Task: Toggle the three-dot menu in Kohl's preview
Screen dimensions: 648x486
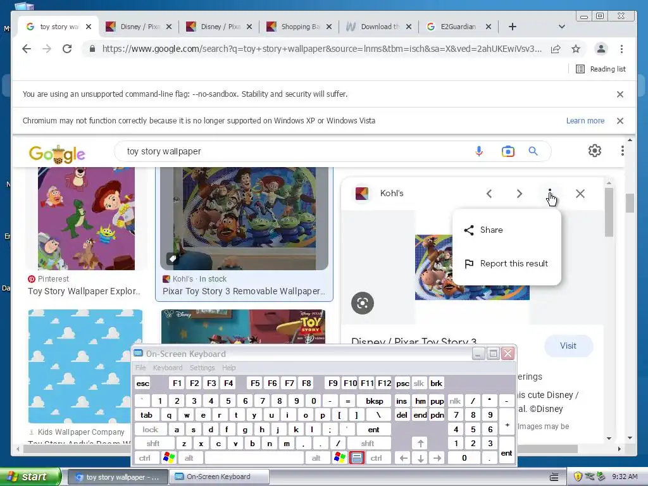Action: coord(550,194)
